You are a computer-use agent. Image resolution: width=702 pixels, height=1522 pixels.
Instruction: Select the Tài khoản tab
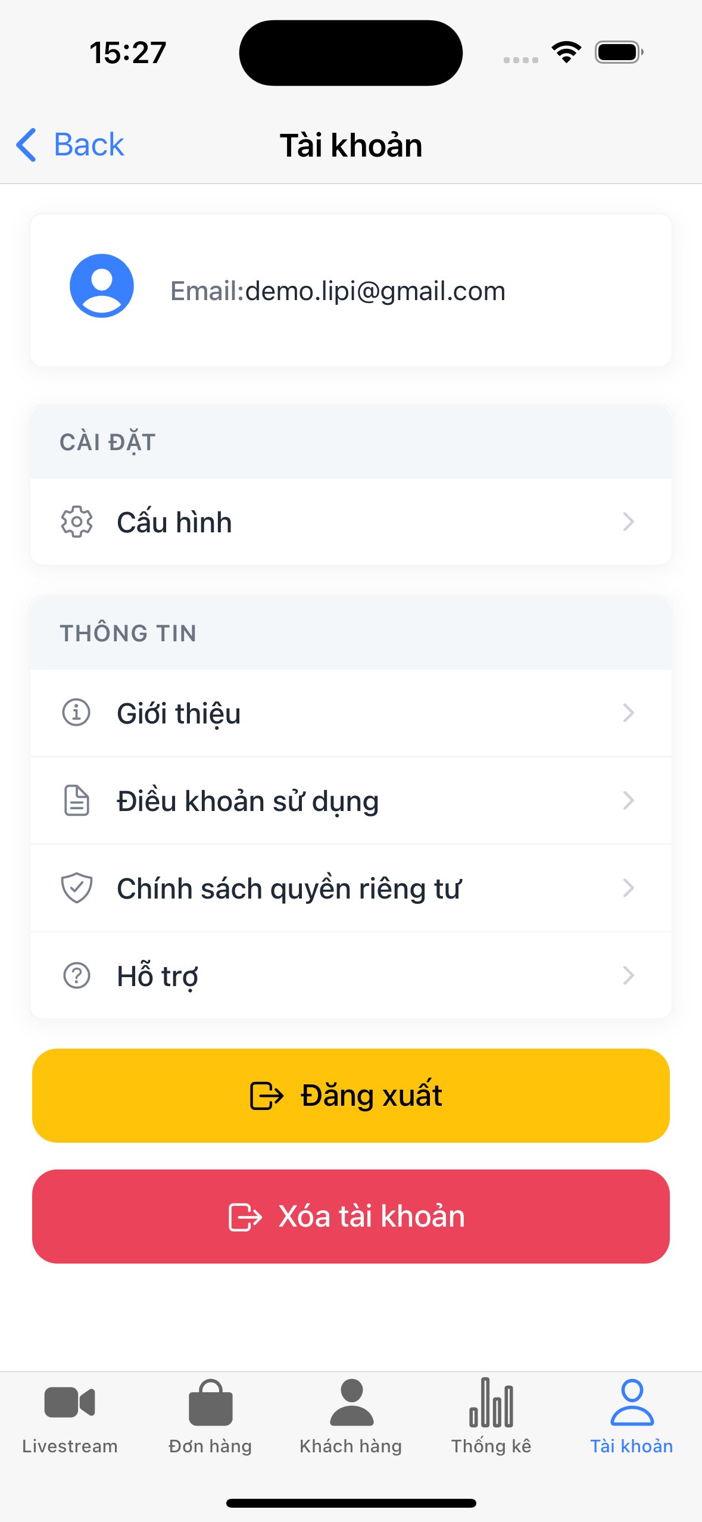click(632, 1416)
